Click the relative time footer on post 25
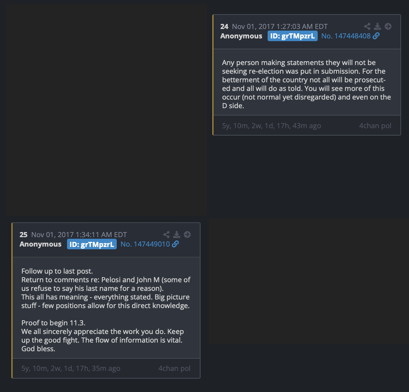 pyautogui.click(x=71, y=368)
